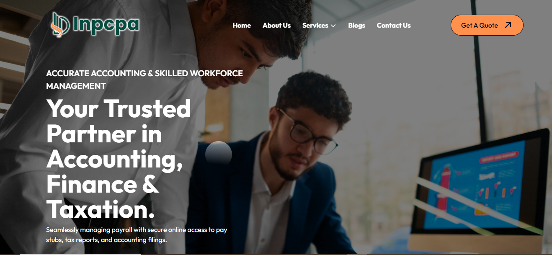Expand the Services menu chevron
The width and height of the screenshot is (552, 255).
[333, 26]
